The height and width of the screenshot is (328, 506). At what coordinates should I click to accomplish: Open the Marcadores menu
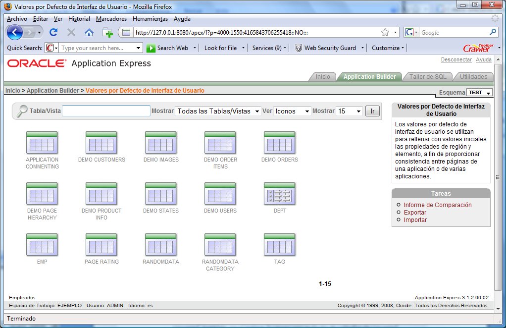[111, 19]
